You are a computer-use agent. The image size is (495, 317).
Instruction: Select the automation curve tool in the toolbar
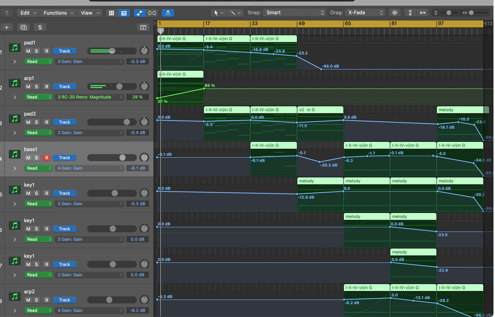coord(139,13)
